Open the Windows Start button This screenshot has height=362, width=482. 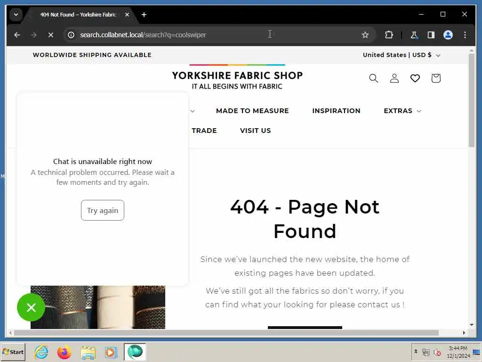(13, 352)
